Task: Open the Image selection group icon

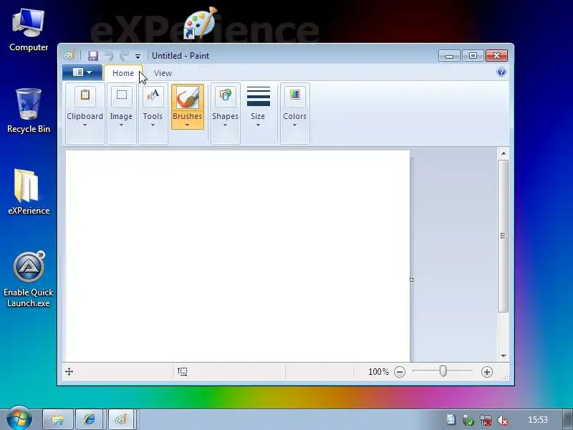Action: [x=121, y=96]
